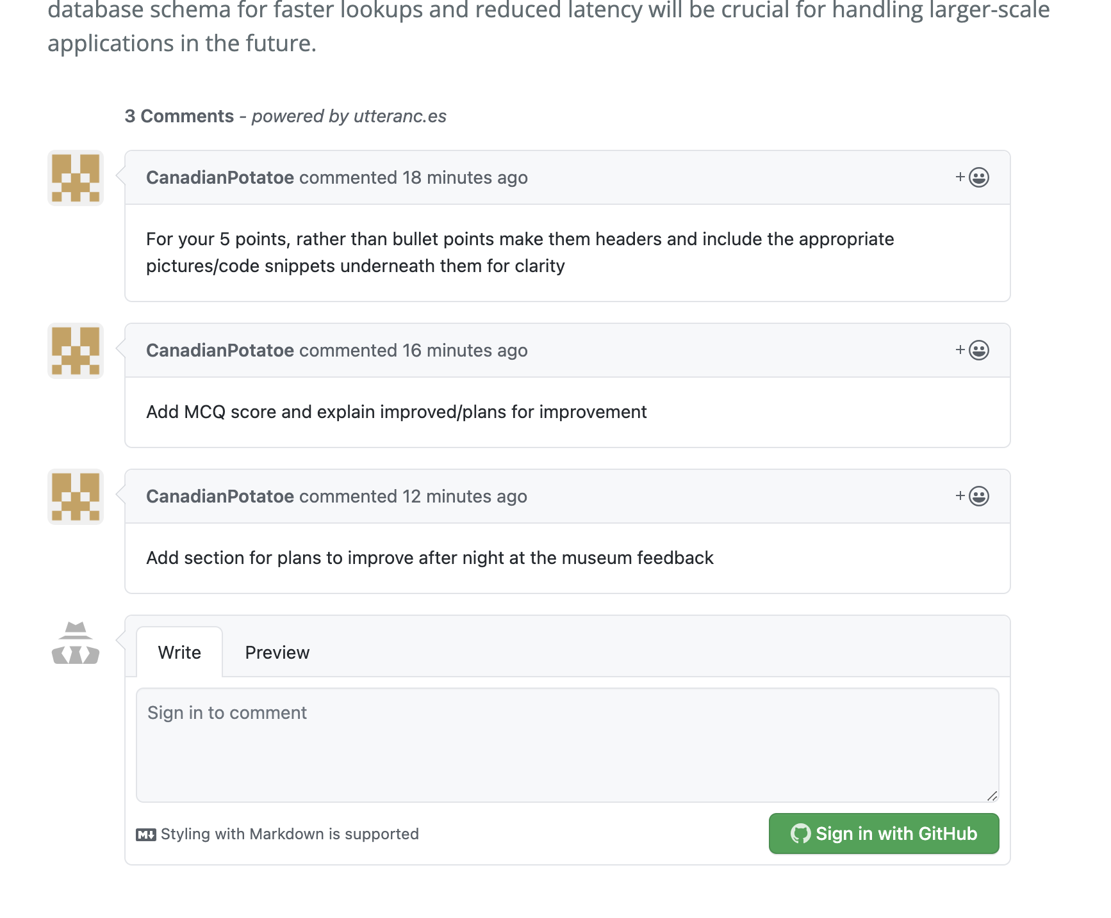Click the anonymous user avatar icon

[76, 643]
